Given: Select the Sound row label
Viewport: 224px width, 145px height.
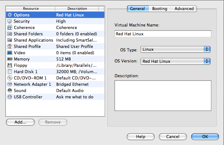Looking at the screenshot, I should (x=20, y=91).
